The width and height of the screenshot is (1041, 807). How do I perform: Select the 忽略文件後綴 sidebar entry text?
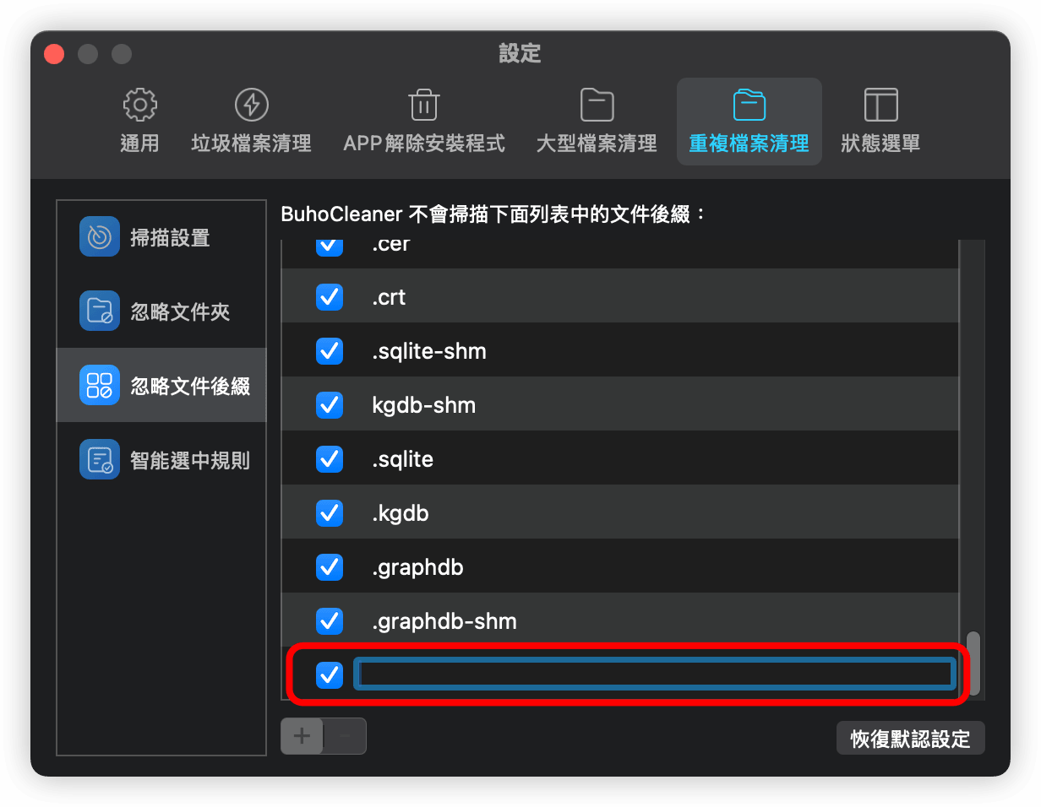coord(190,386)
